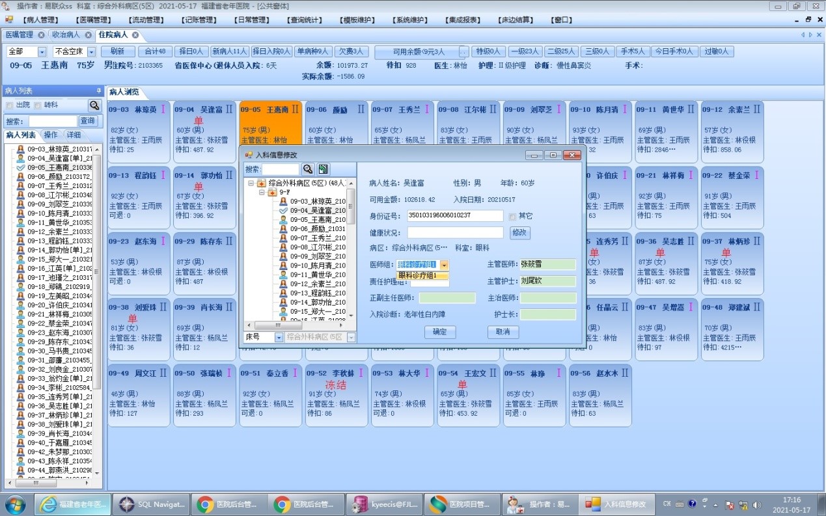Open patient card 09-56 赵水木

(x=599, y=395)
